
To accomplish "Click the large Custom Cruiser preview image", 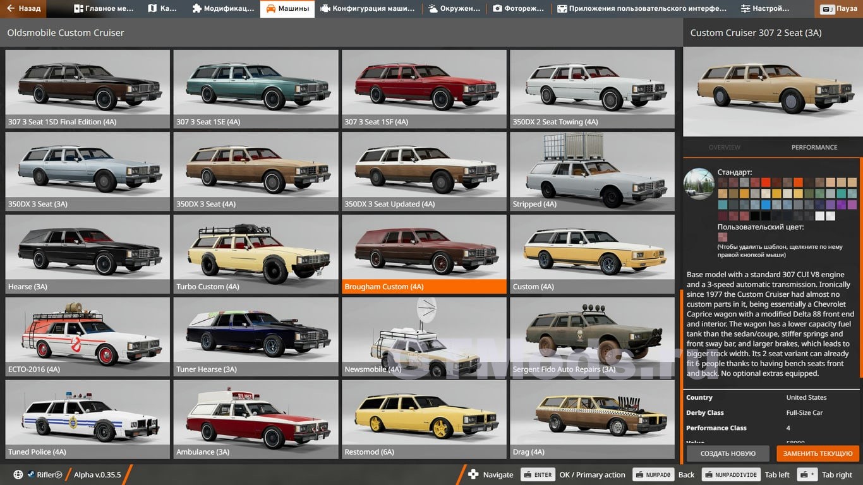I will point(773,92).
